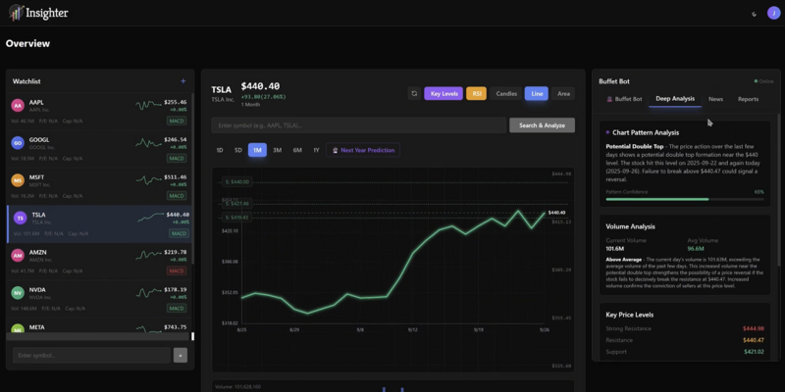785x392 pixels.
Task: Switch to the News tab
Action: click(x=715, y=99)
